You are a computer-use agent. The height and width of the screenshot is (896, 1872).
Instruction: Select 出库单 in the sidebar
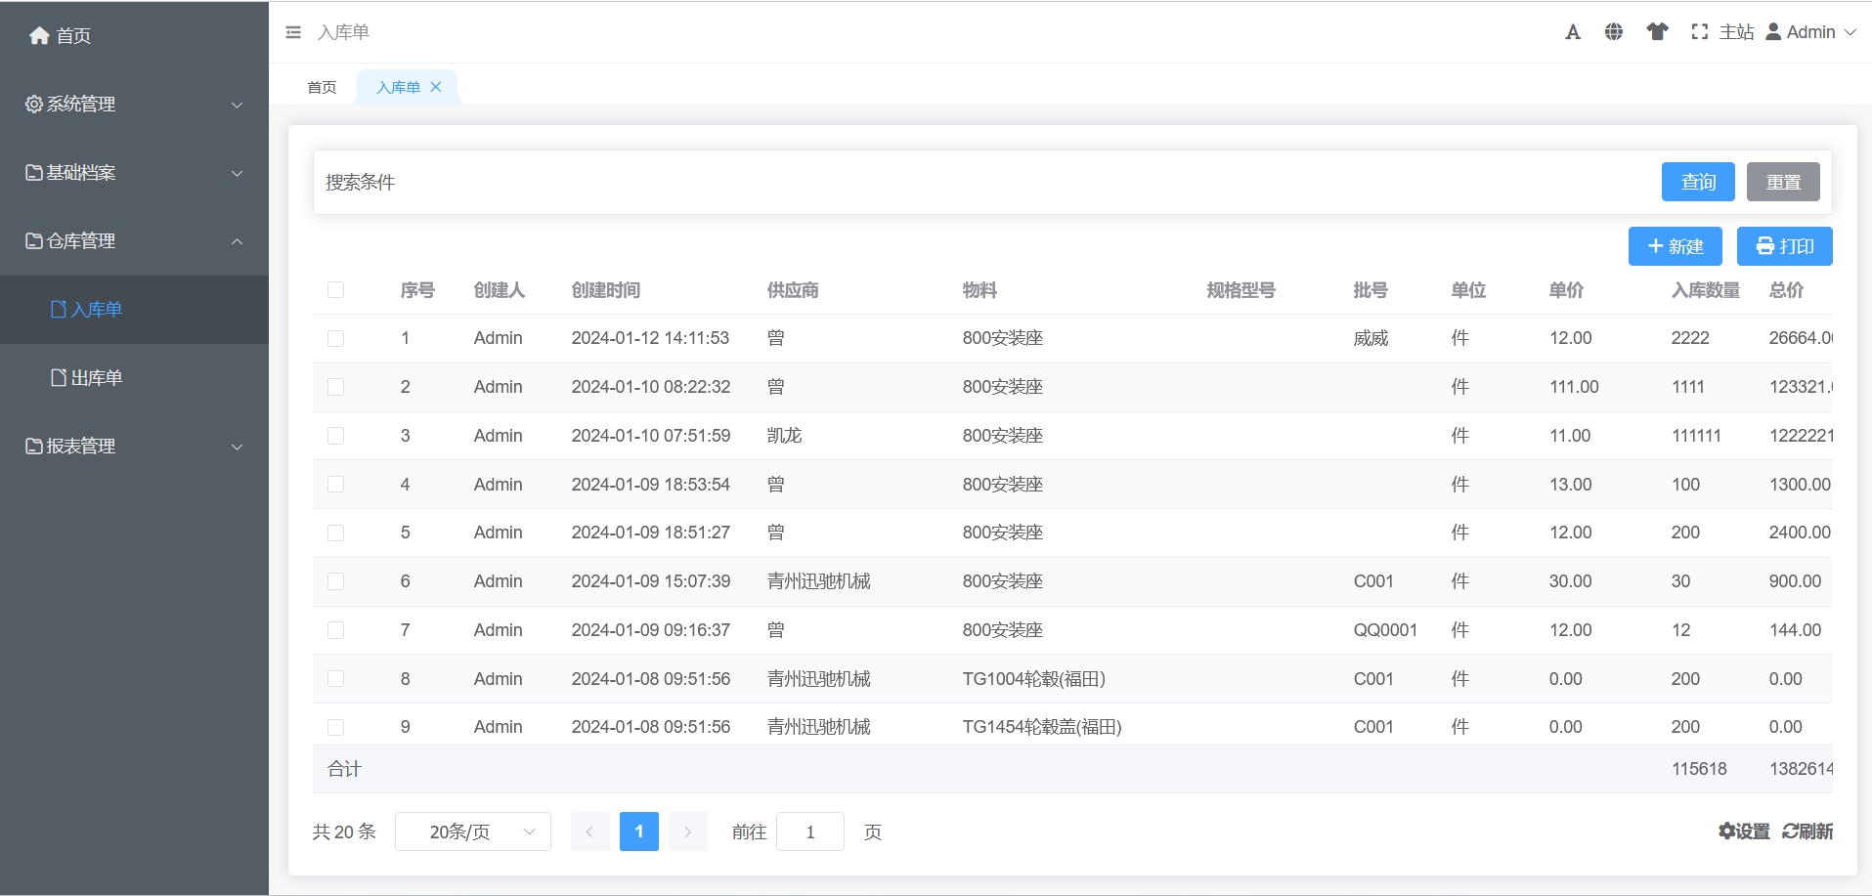point(134,377)
